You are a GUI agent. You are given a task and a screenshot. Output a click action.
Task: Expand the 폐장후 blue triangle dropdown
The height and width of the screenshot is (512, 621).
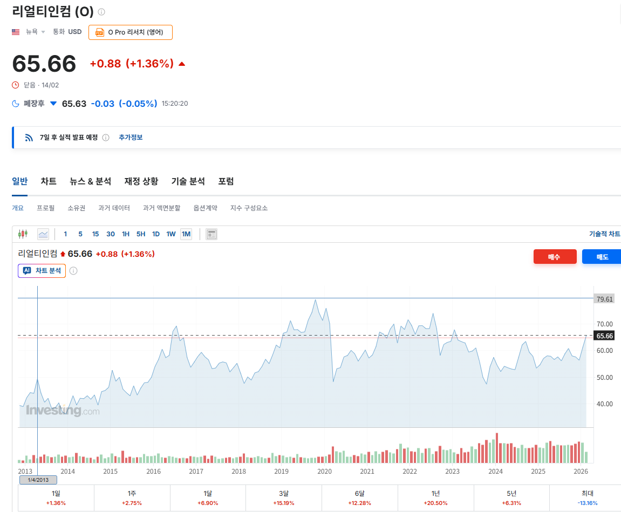pyautogui.click(x=53, y=104)
